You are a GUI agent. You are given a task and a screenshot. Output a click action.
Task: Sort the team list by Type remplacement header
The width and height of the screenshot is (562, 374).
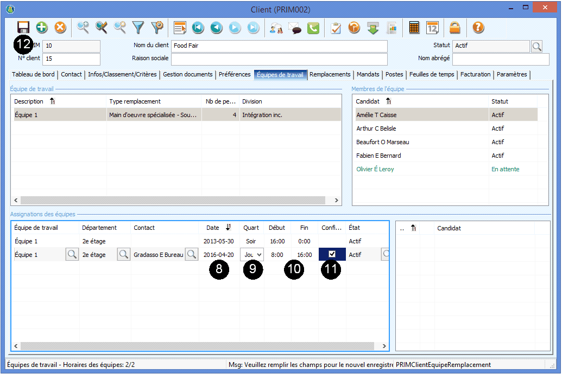(x=135, y=101)
